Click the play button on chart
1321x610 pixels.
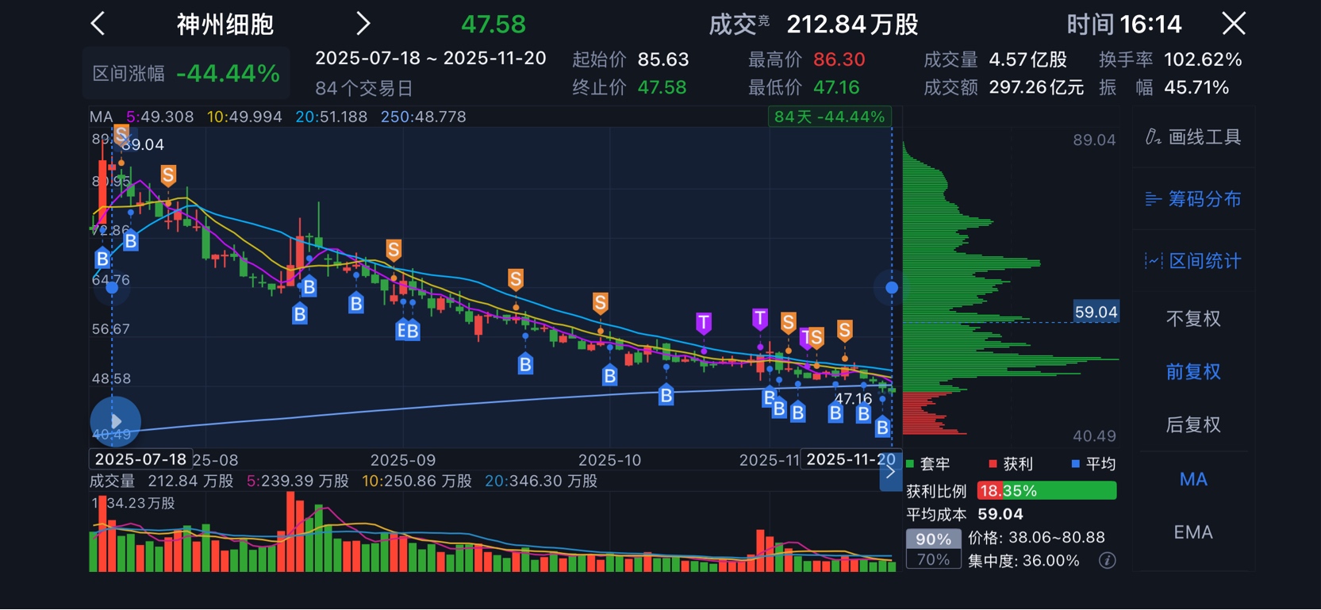click(x=116, y=421)
